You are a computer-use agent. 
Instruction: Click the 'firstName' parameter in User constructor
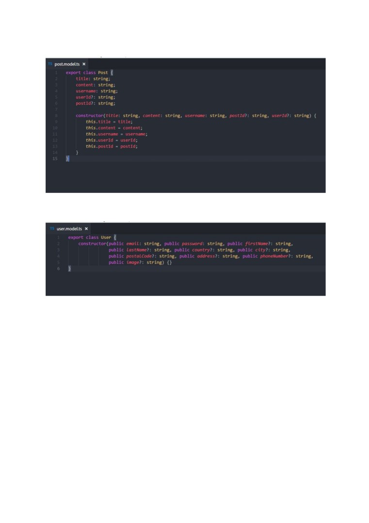point(257,243)
